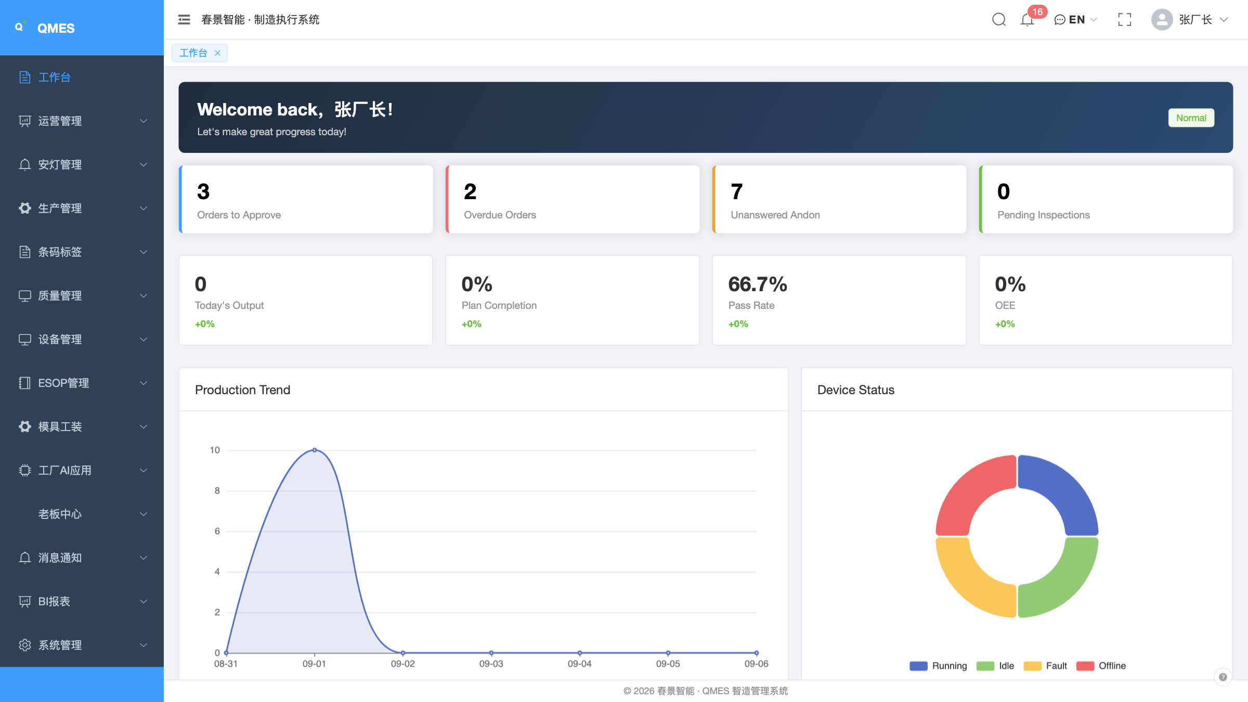Screen dimensions: 1248x702
Task: Click the Today's Output label
Action: pos(229,305)
